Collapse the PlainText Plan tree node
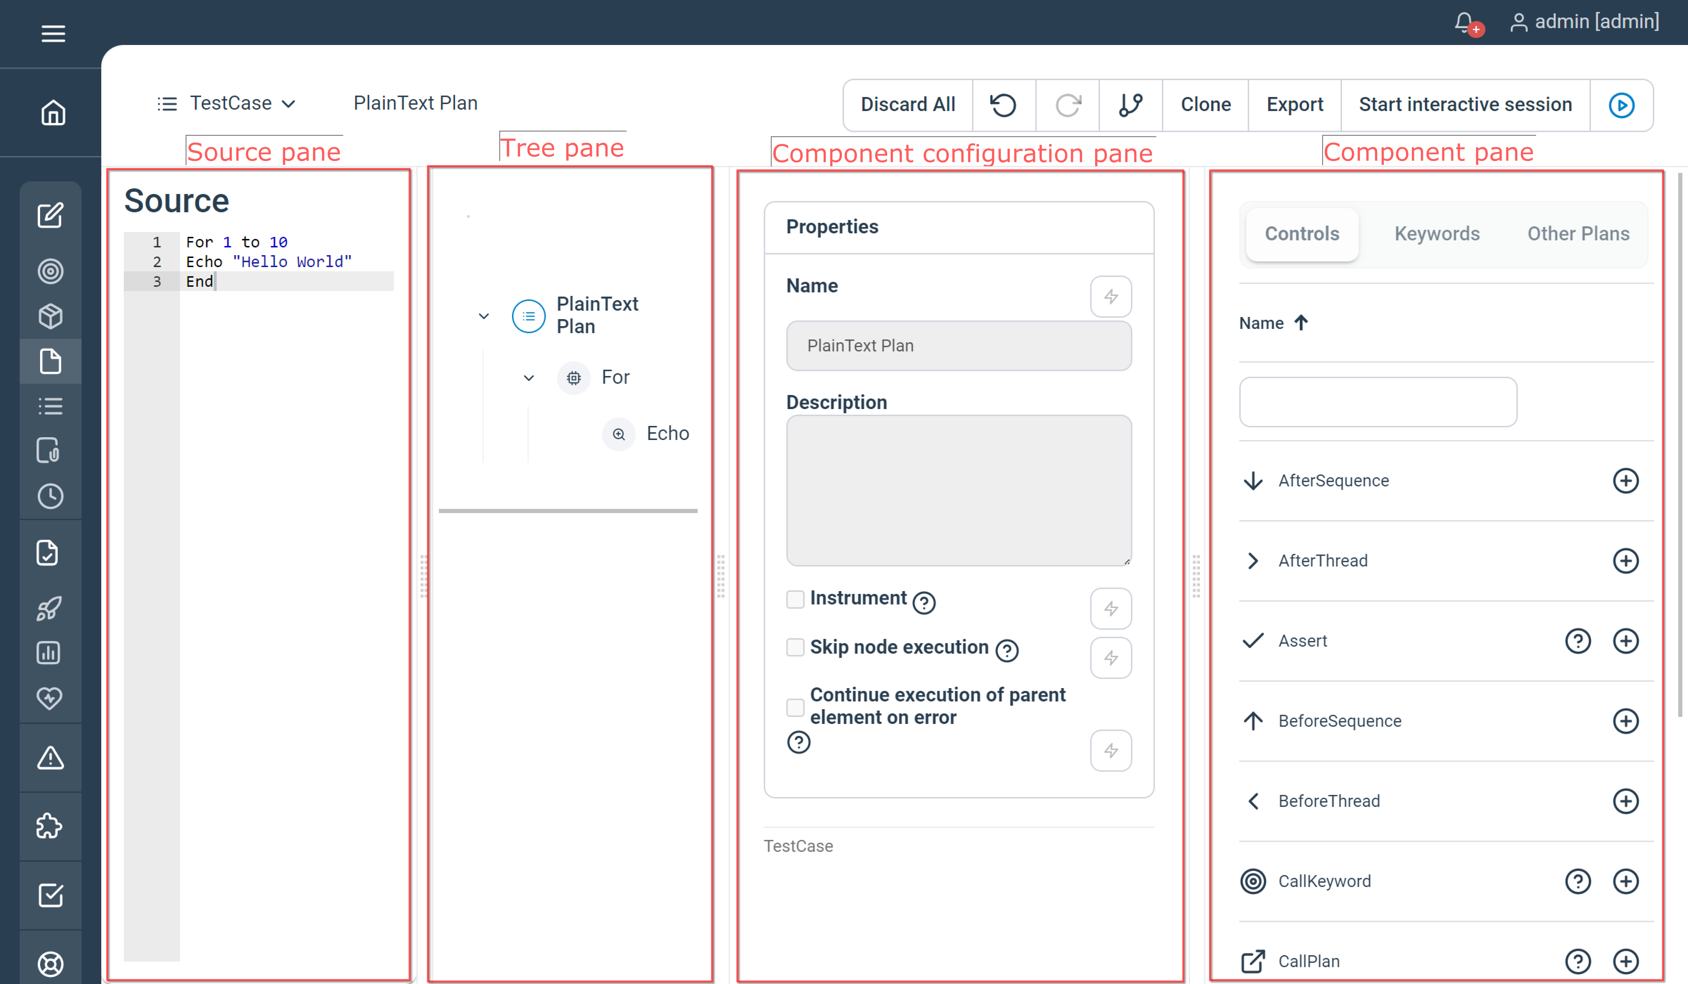The width and height of the screenshot is (1688, 984). coord(484,315)
